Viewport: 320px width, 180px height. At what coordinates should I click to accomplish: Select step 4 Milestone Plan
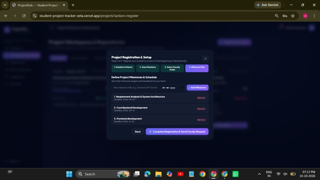point(197,68)
